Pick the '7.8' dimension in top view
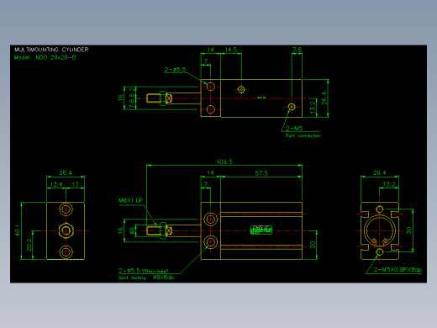This screenshot has width=437, height=328. pyautogui.click(x=132, y=103)
